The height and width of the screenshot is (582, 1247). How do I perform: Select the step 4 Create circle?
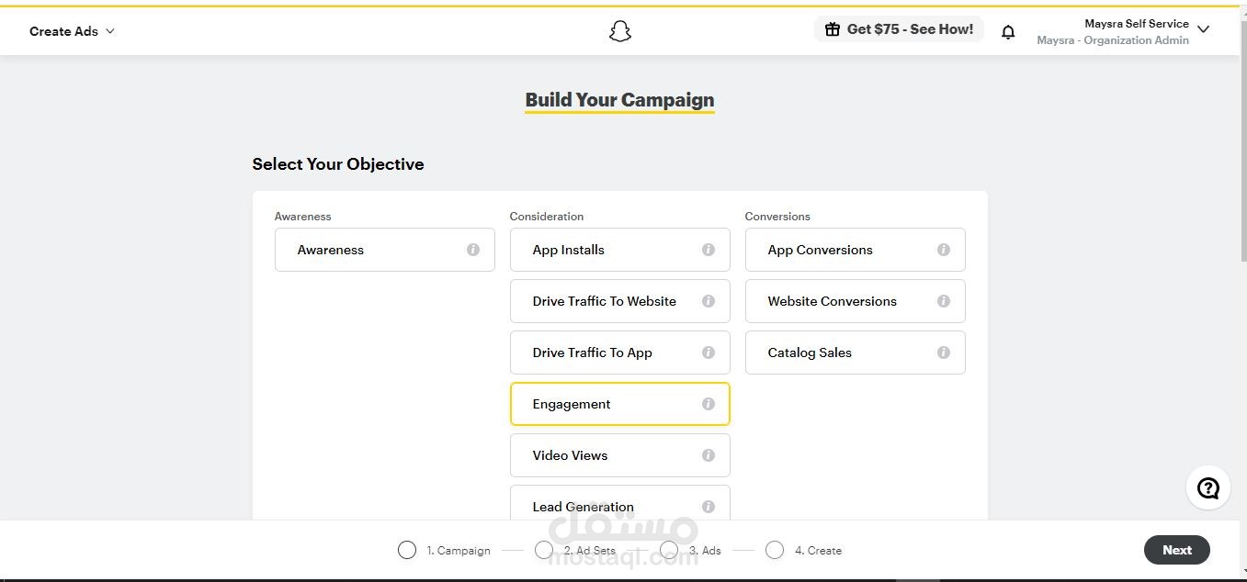coord(775,550)
